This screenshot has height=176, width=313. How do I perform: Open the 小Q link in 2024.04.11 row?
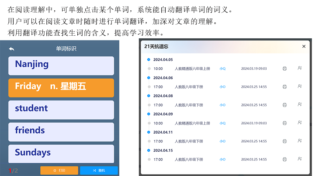click(222, 141)
